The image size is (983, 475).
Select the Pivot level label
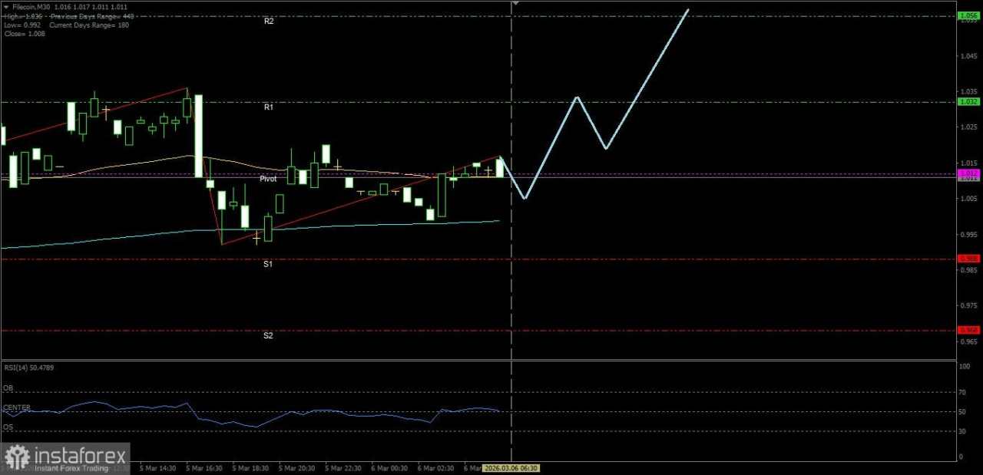pyautogui.click(x=268, y=178)
